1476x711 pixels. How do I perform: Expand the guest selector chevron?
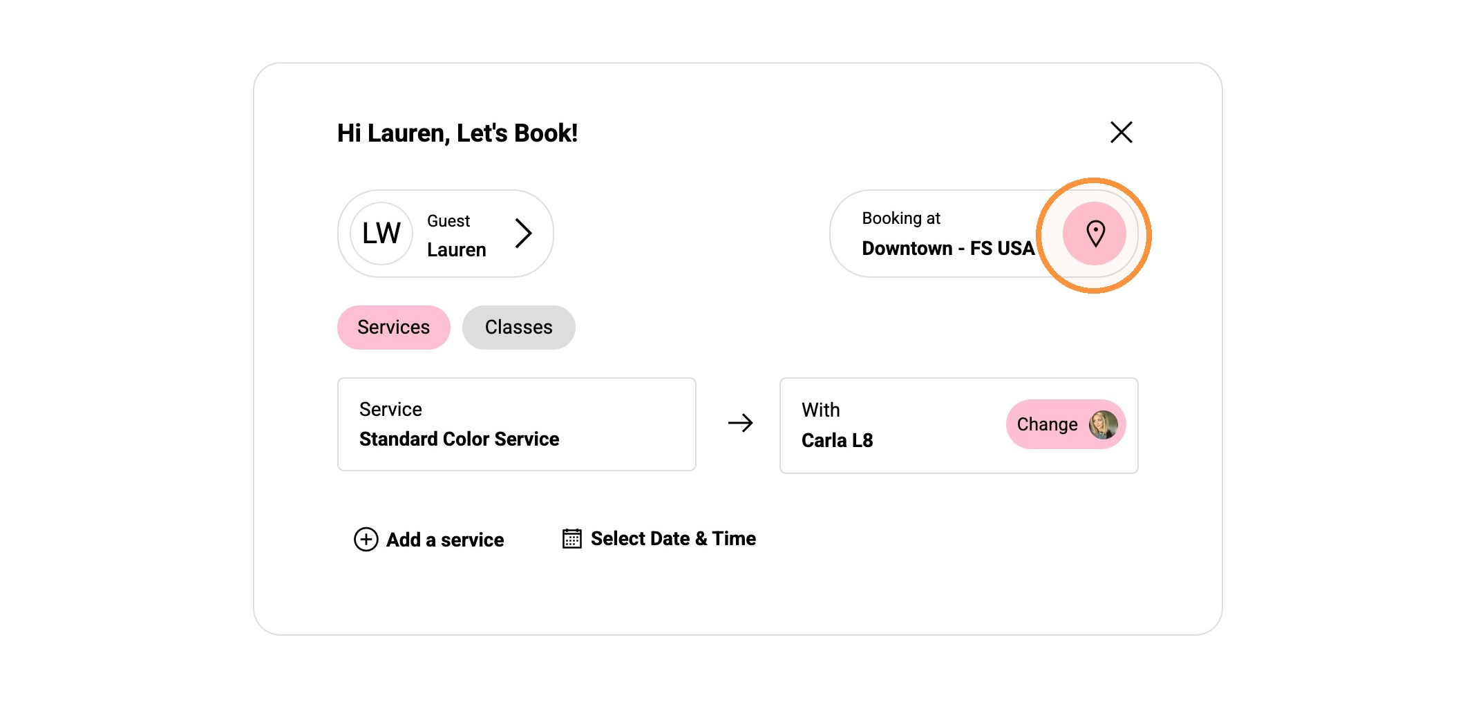[523, 234]
